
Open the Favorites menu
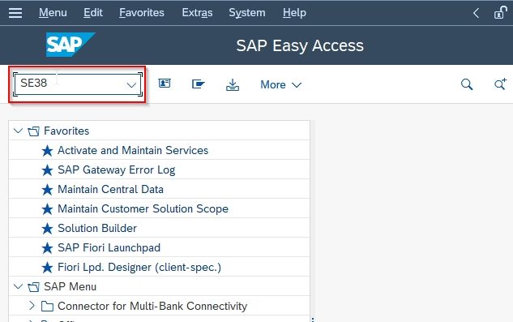click(142, 13)
